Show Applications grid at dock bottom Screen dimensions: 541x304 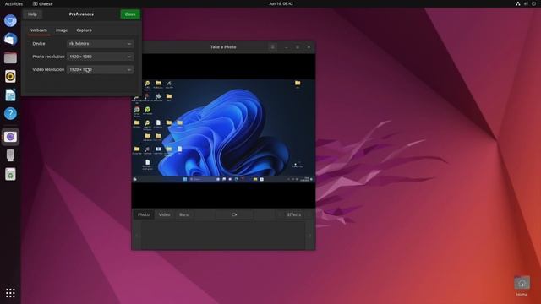coord(10,293)
